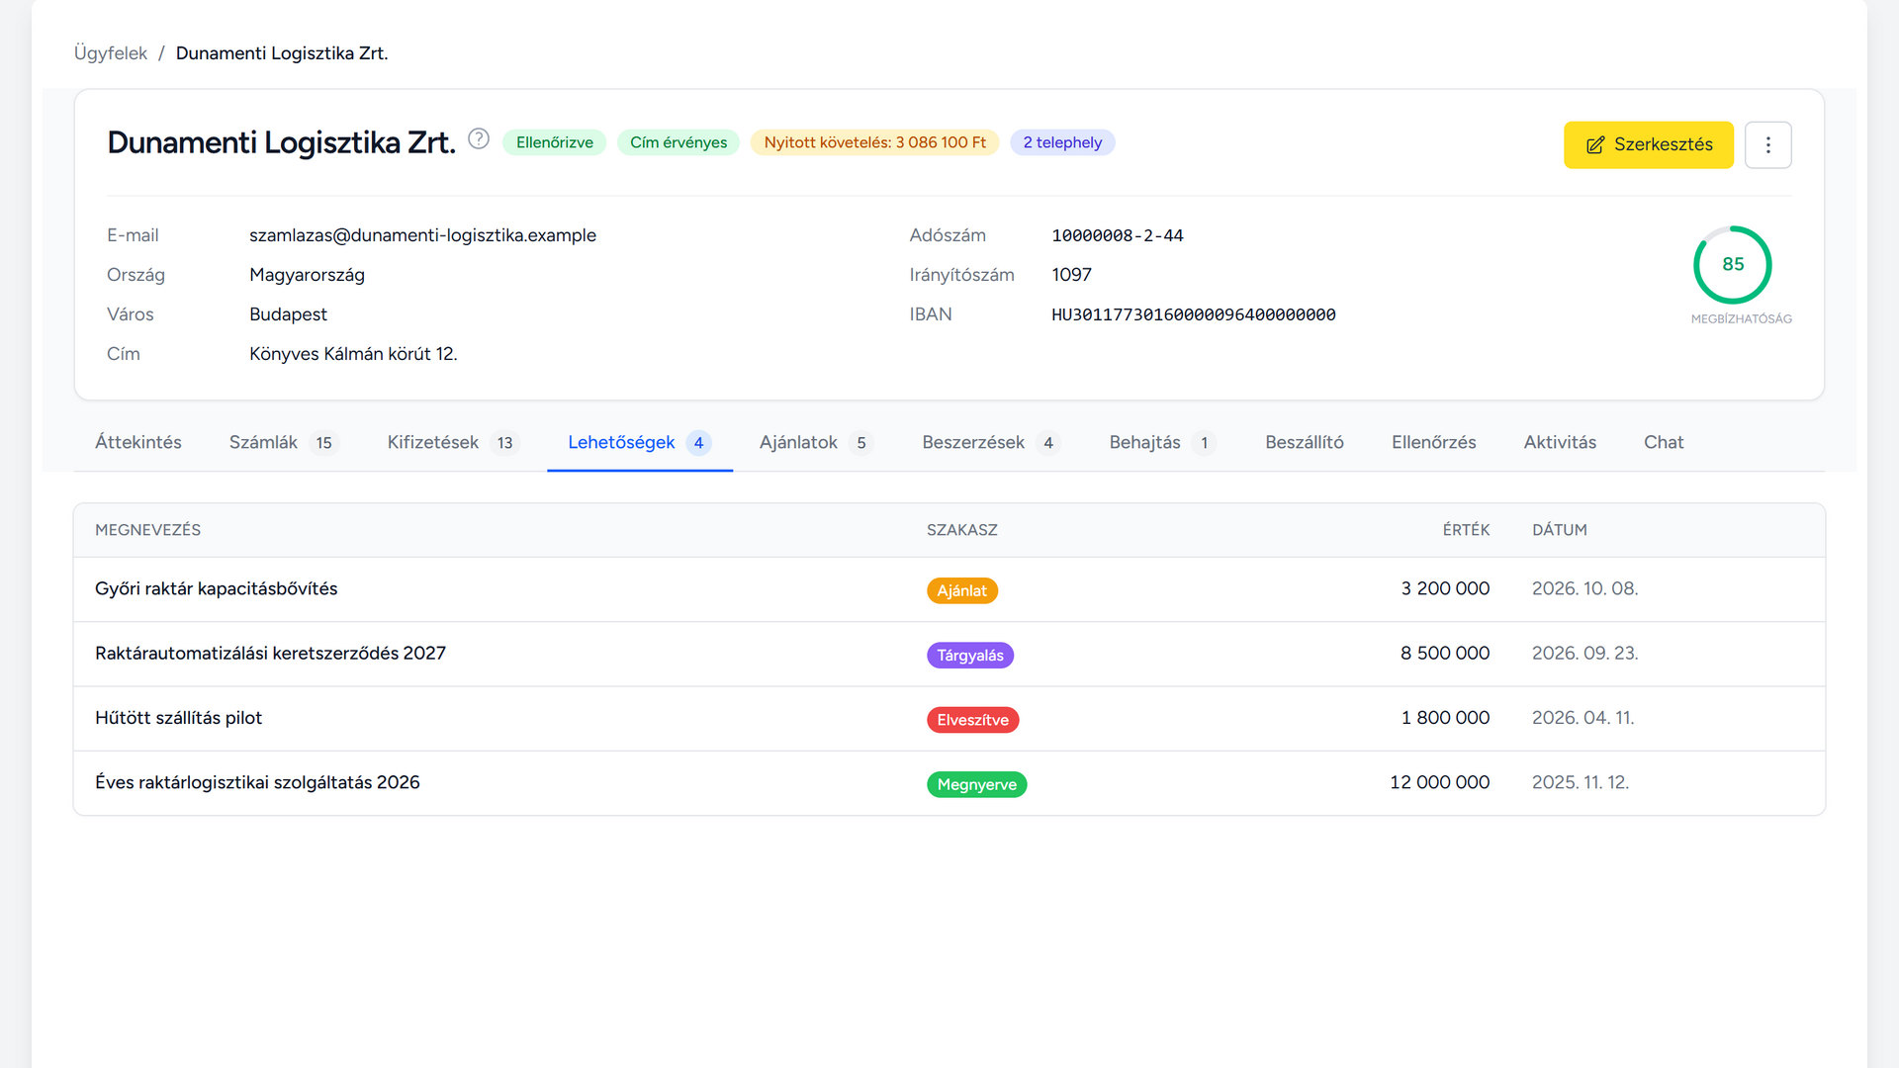Click the Nyitott követelés amount badge
This screenshot has height=1068, width=1899.
(x=874, y=143)
